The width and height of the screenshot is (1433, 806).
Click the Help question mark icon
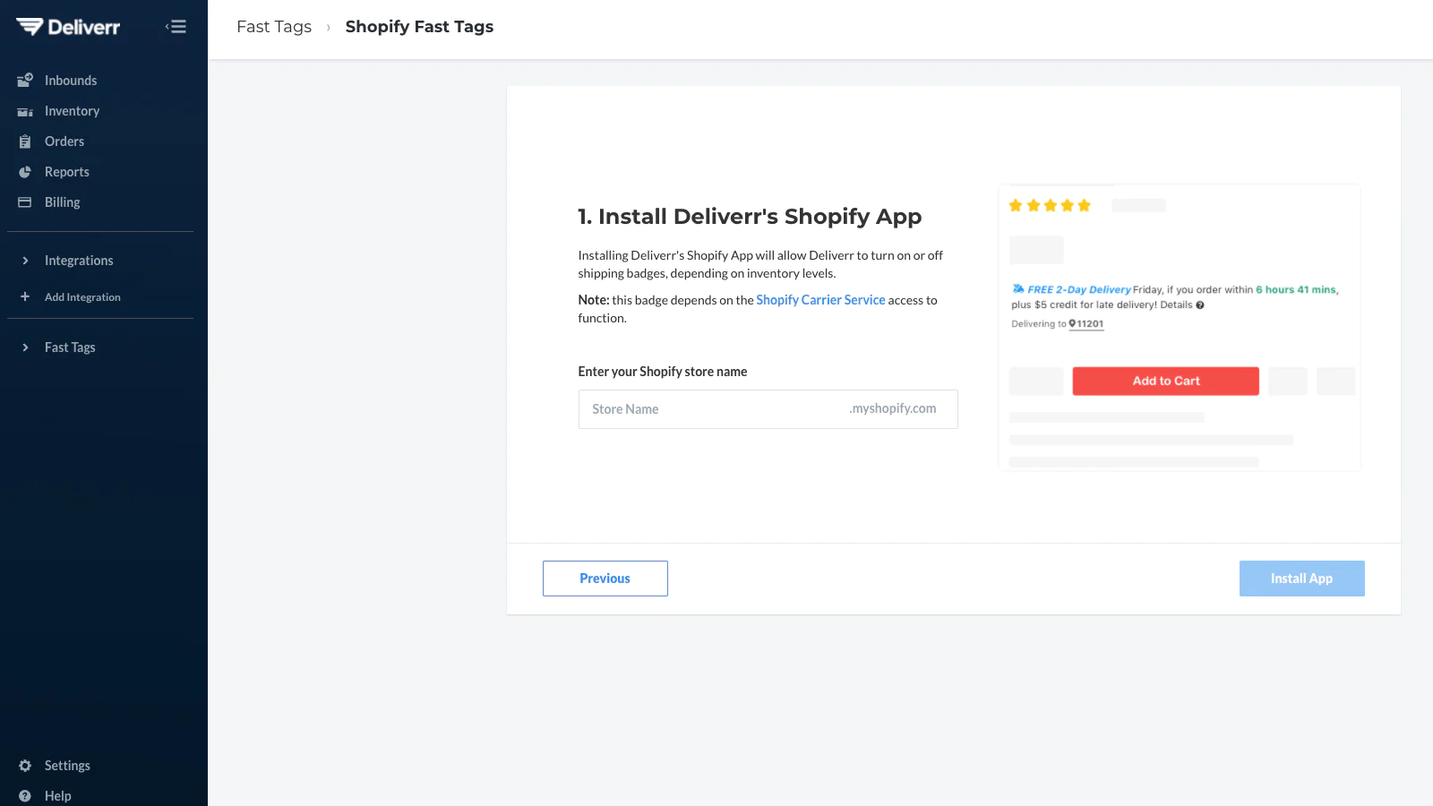[x=25, y=796]
